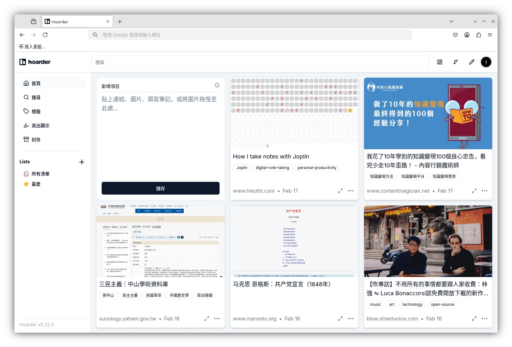
Task: Click the 儲存 save button
Action: coord(160,188)
